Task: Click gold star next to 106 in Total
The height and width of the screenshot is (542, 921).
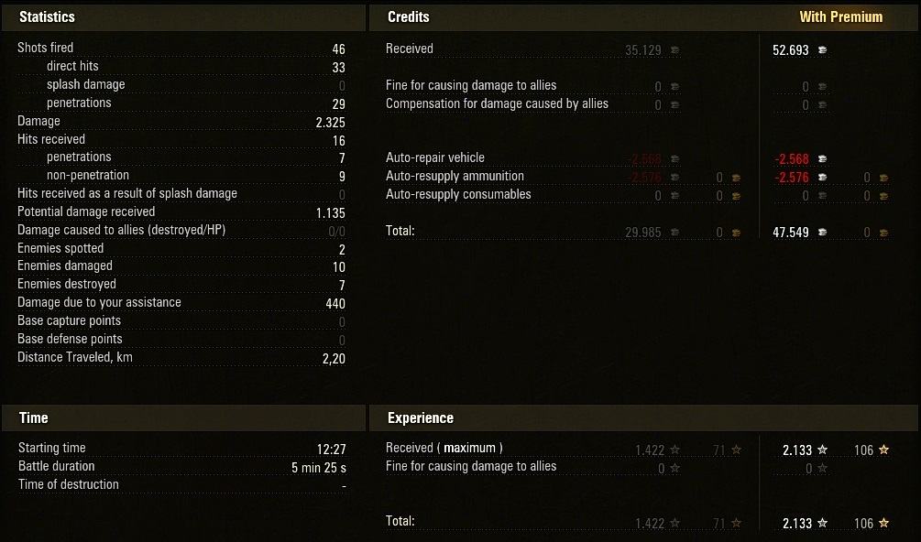Action: [x=884, y=523]
